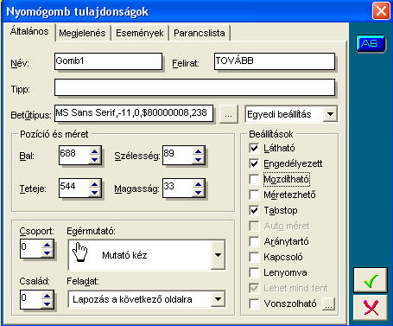Decrease the Teteje value with down arrow
393x326 pixels.
(95, 193)
